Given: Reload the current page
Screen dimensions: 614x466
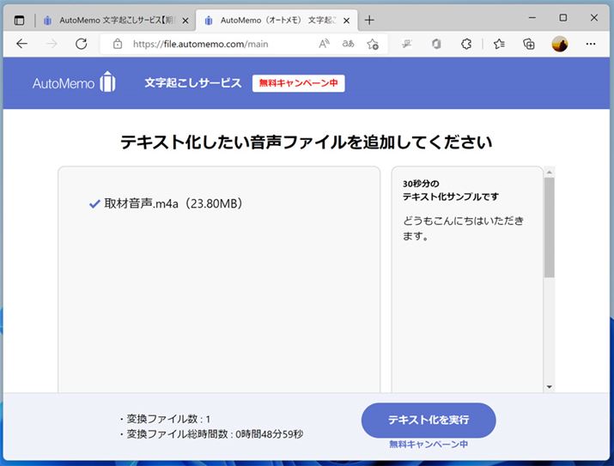Looking at the screenshot, I should point(82,44).
